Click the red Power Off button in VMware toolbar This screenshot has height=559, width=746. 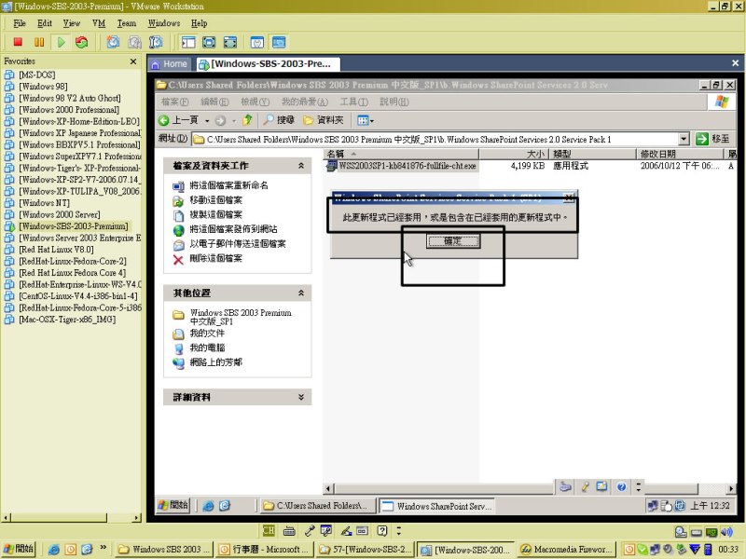[18, 42]
